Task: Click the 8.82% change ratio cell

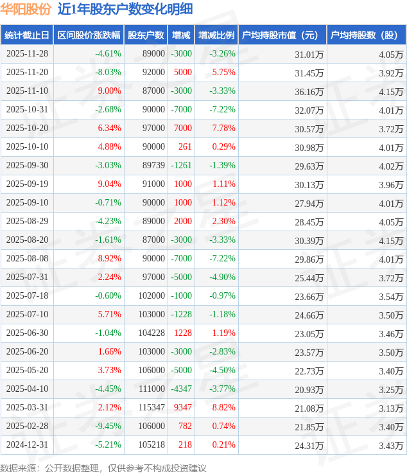Action: click(223, 408)
